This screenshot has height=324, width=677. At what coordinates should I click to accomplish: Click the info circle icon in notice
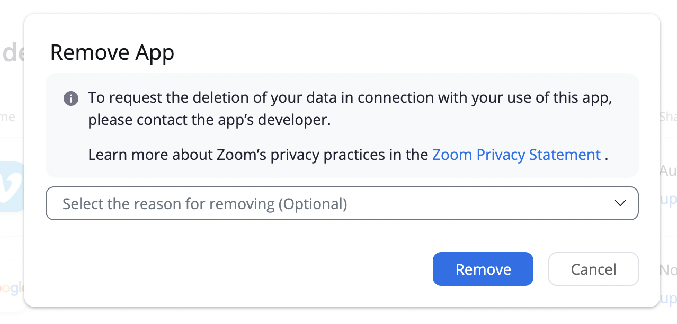71,98
